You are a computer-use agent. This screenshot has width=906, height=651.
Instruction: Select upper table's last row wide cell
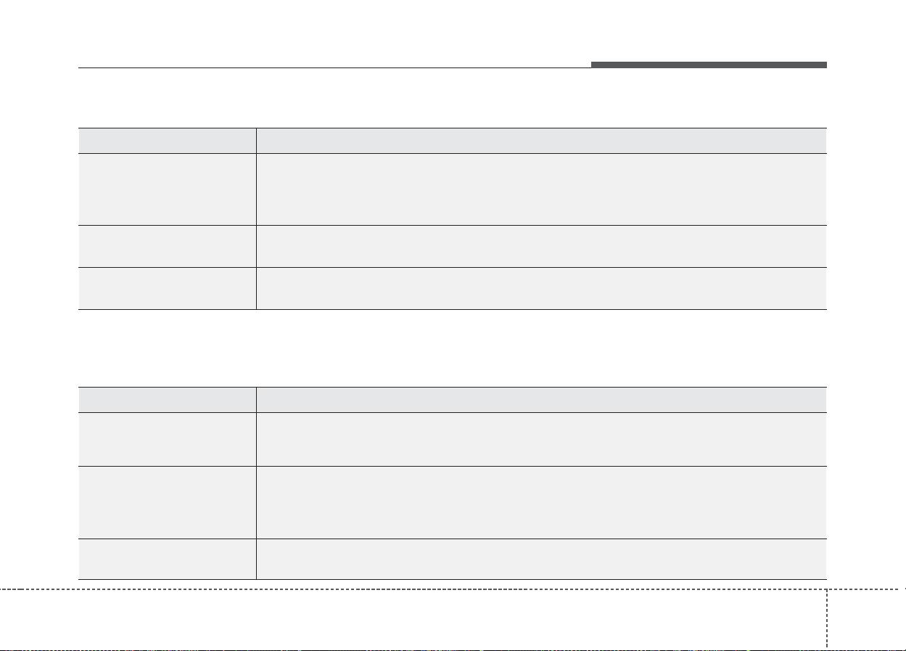[x=541, y=288]
